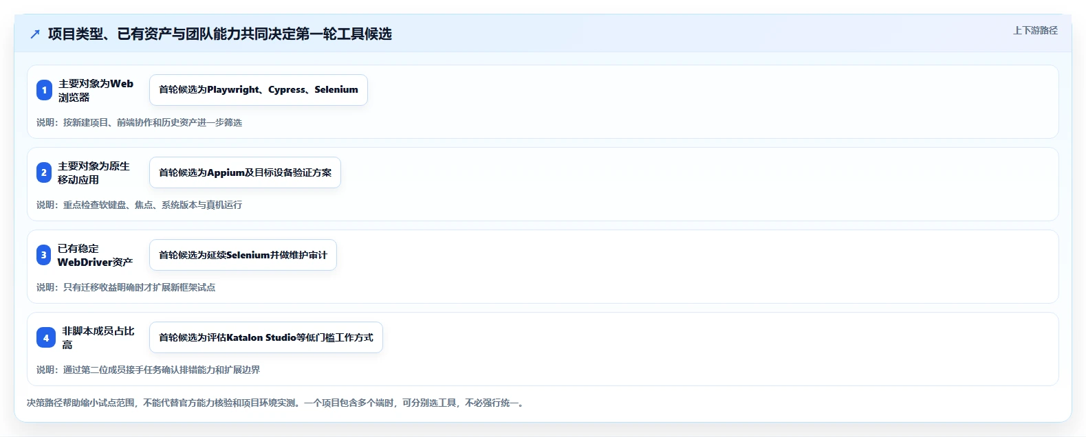Click the footer text 决策路径帮助缩小试点范围

pos(276,403)
